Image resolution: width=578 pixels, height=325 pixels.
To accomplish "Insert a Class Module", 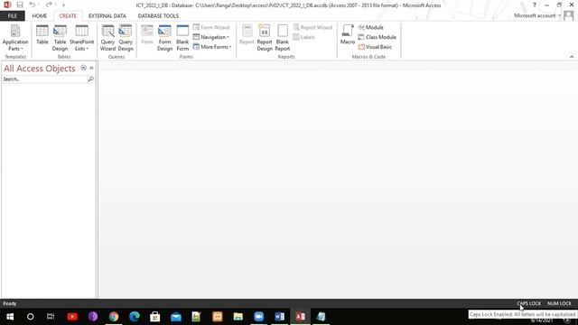I will coord(378,37).
